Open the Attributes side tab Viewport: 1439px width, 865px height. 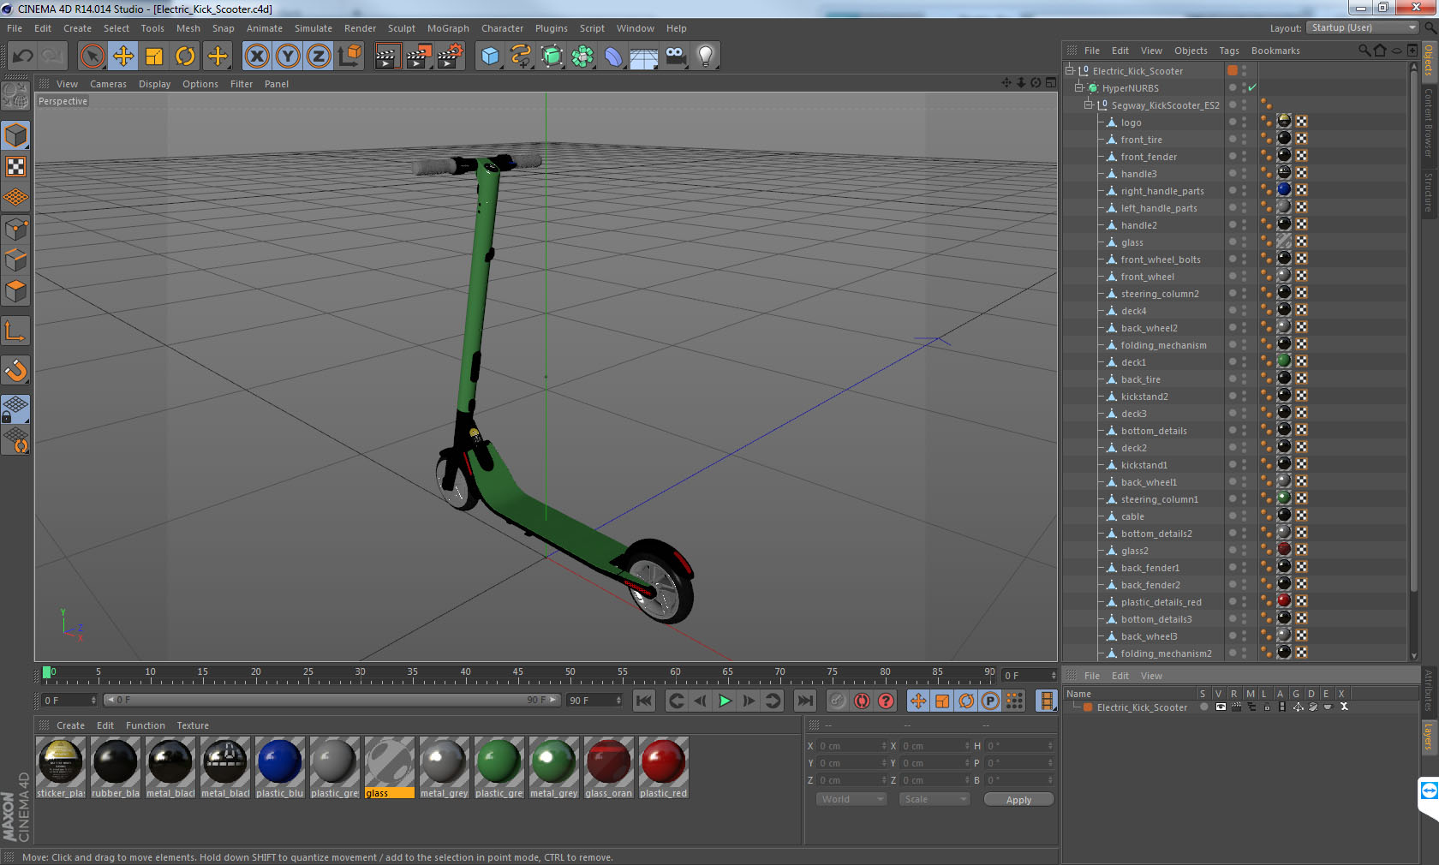point(1429,690)
